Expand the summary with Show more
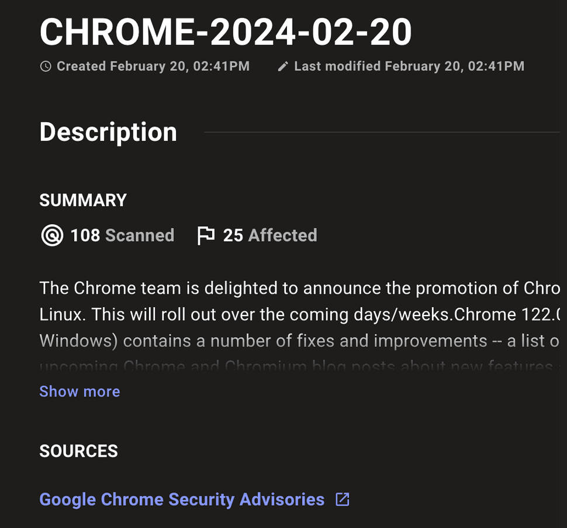The height and width of the screenshot is (528, 567). [79, 391]
